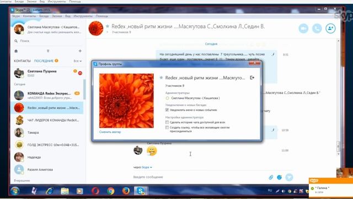Viewport: 353px width, 199px height.
Task: Click contact list vertical scrollbar
Action: pyautogui.click(x=84, y=90)
